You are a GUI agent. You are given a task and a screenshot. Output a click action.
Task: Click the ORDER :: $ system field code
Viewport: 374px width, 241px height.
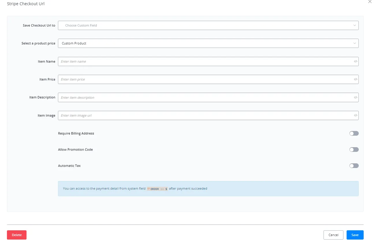(157, 189)
